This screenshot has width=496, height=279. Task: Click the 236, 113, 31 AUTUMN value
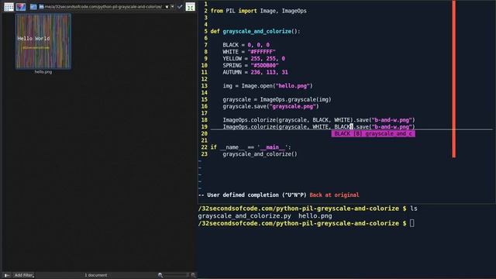tap(269, 72)
